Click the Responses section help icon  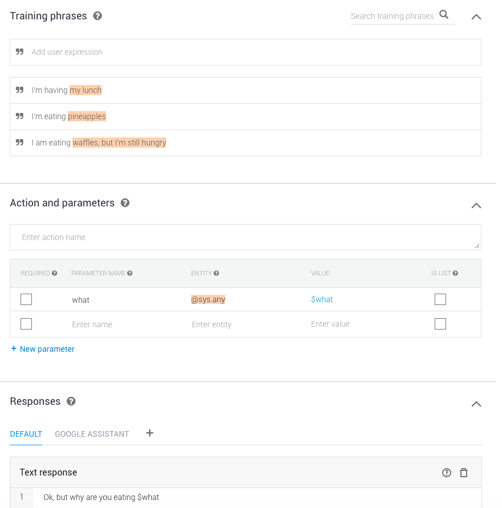coord(71,401)
